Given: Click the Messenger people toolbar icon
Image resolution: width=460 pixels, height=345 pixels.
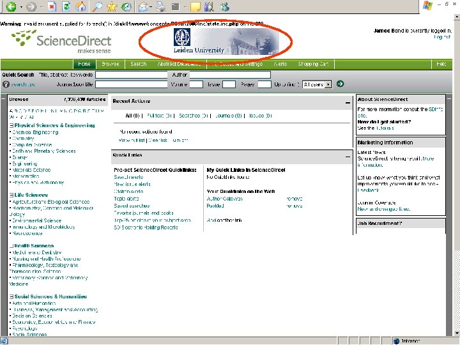Looking at the screenshot, I should [225, 6].
